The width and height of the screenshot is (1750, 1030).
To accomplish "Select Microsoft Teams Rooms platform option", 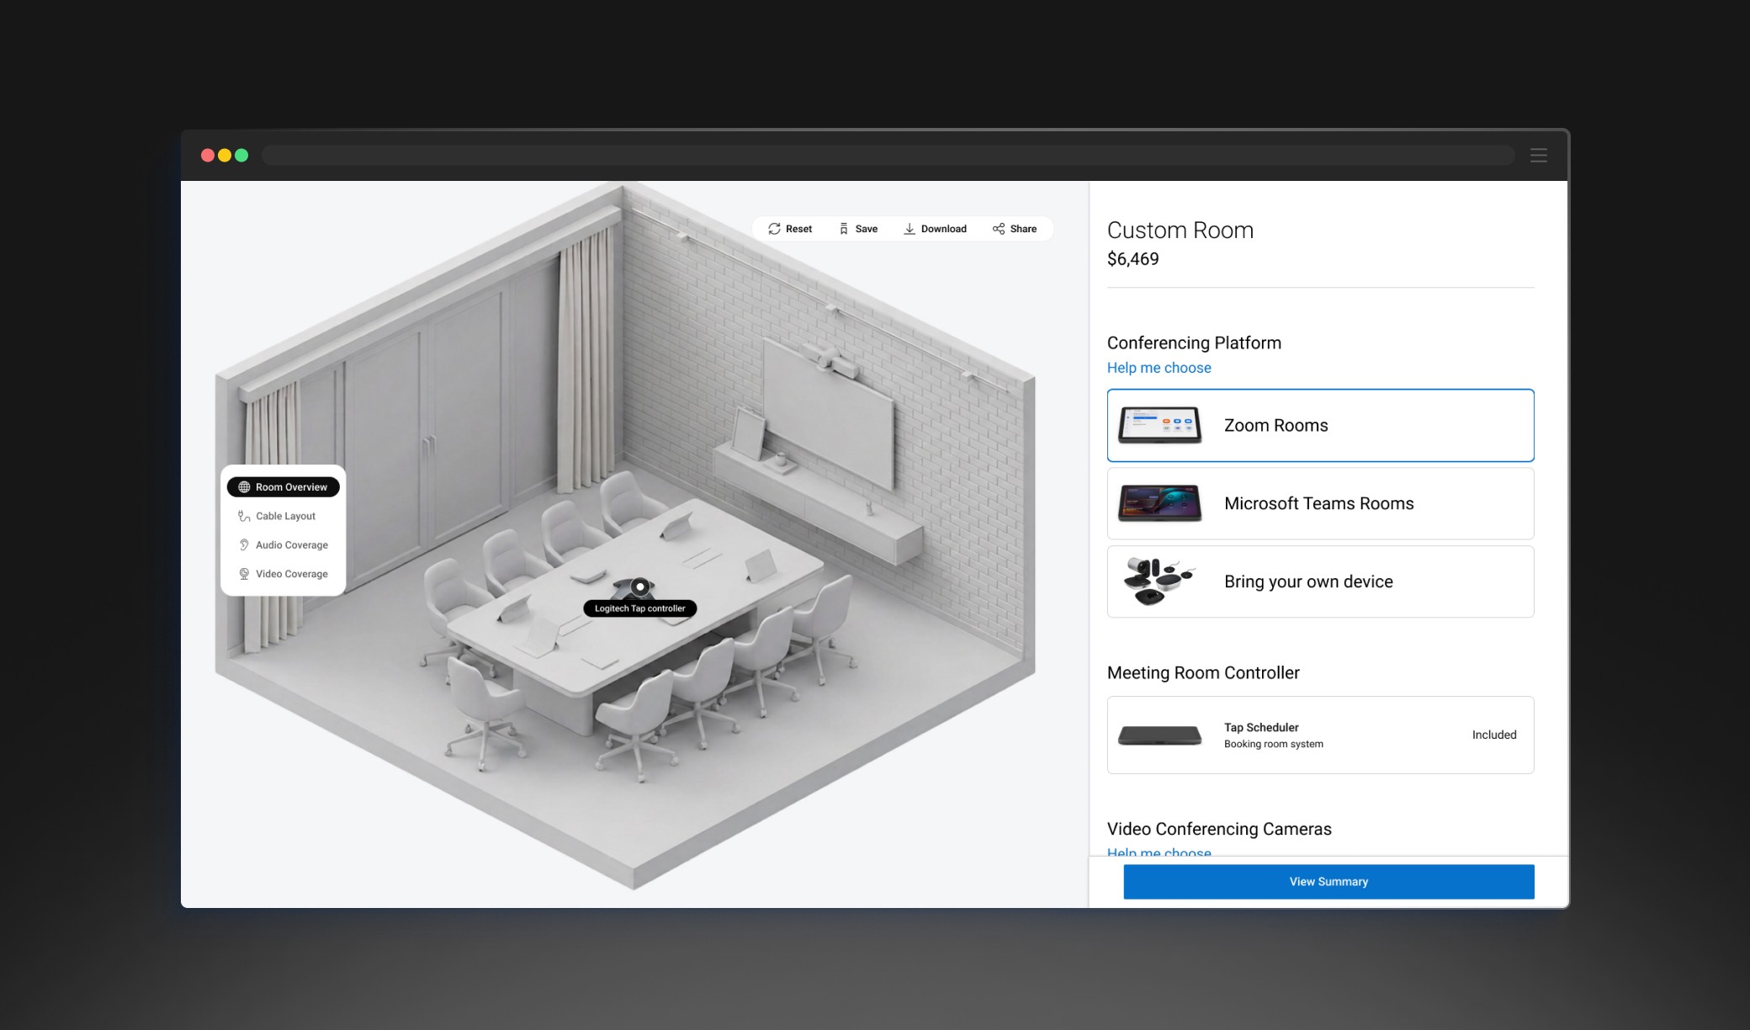I will point(1320,503).
